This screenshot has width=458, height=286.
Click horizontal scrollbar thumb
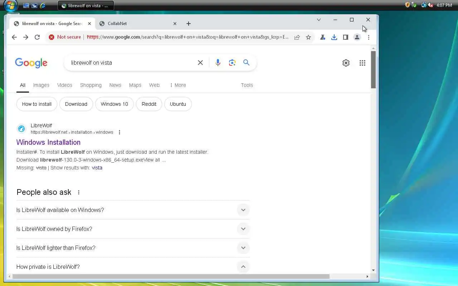tap(171, 276)
